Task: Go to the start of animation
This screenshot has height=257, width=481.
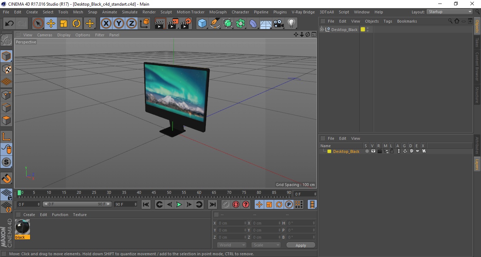Action: coord(146,204)
